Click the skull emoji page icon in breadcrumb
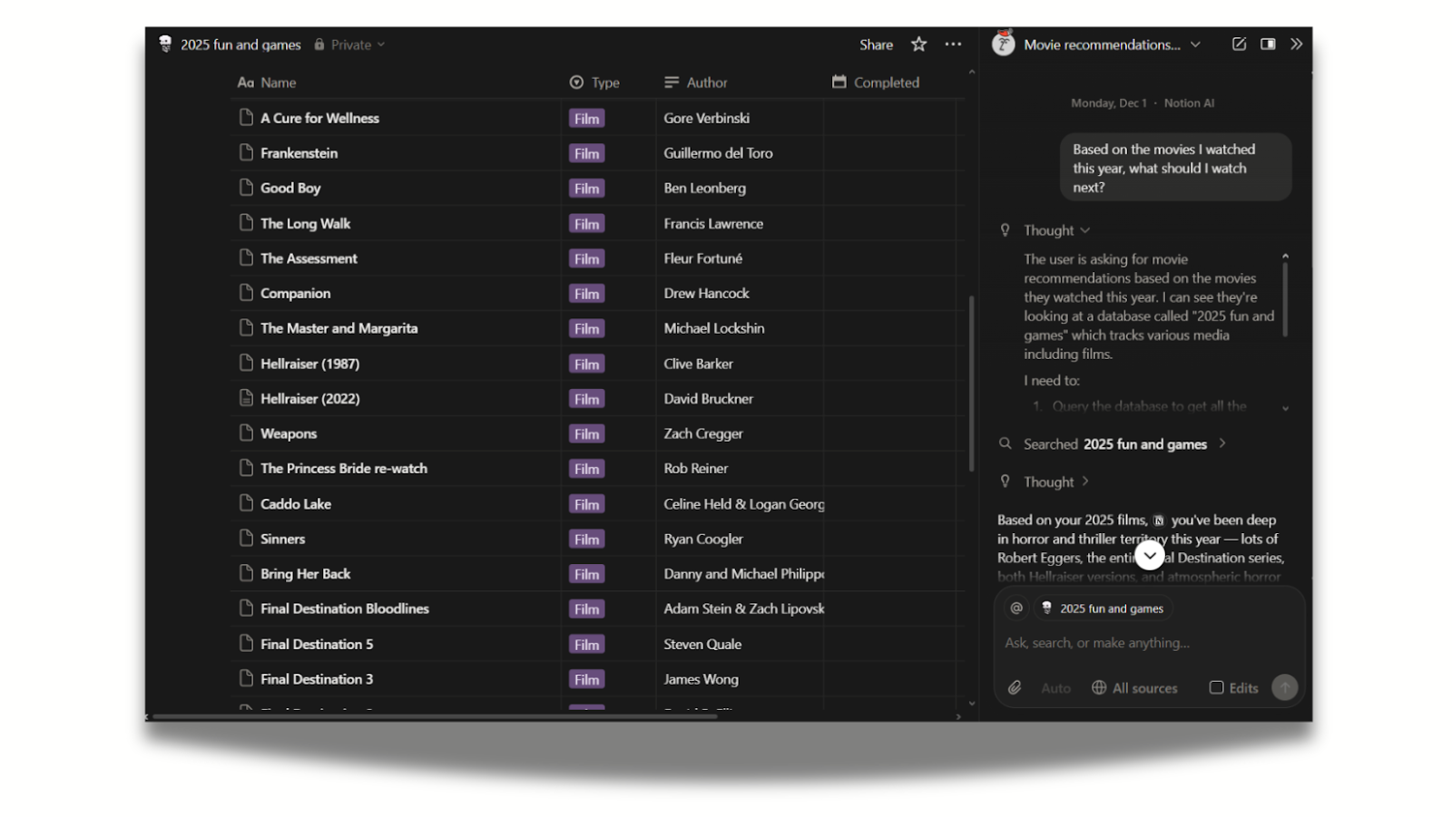This screenshot has width=1452, height=817. click(x=164, y=44)
